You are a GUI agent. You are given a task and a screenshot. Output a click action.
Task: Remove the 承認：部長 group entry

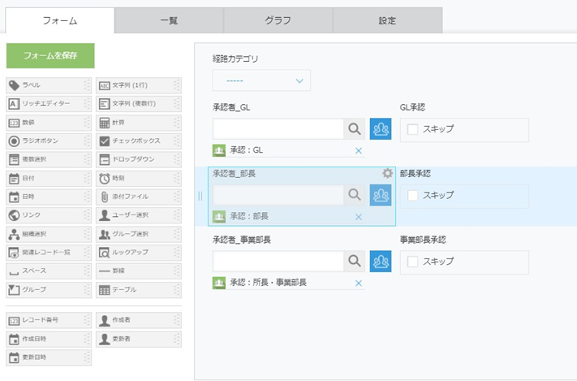click(359, 217)
